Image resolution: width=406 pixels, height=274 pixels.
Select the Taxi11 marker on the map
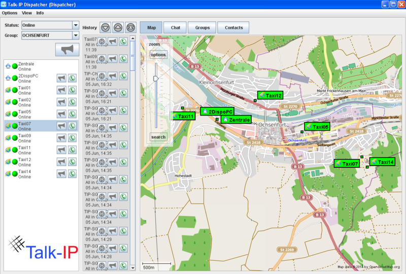[183, 116]
